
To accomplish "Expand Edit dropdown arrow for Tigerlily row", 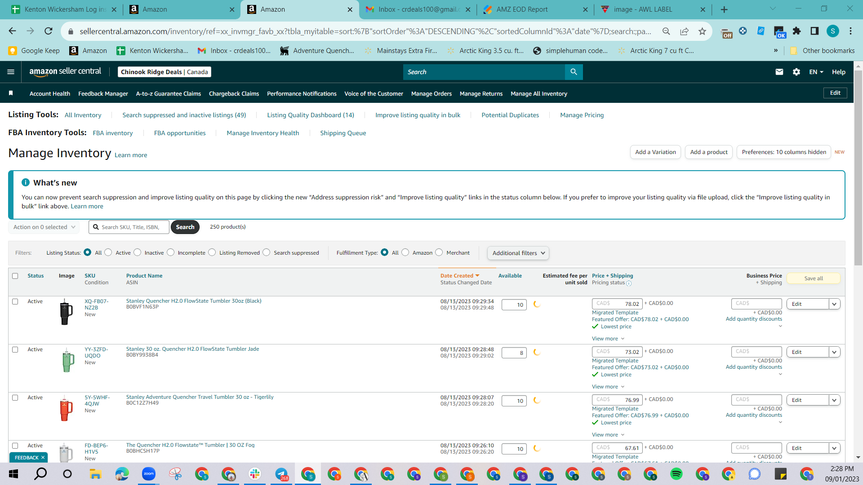I will click(834, 400).
